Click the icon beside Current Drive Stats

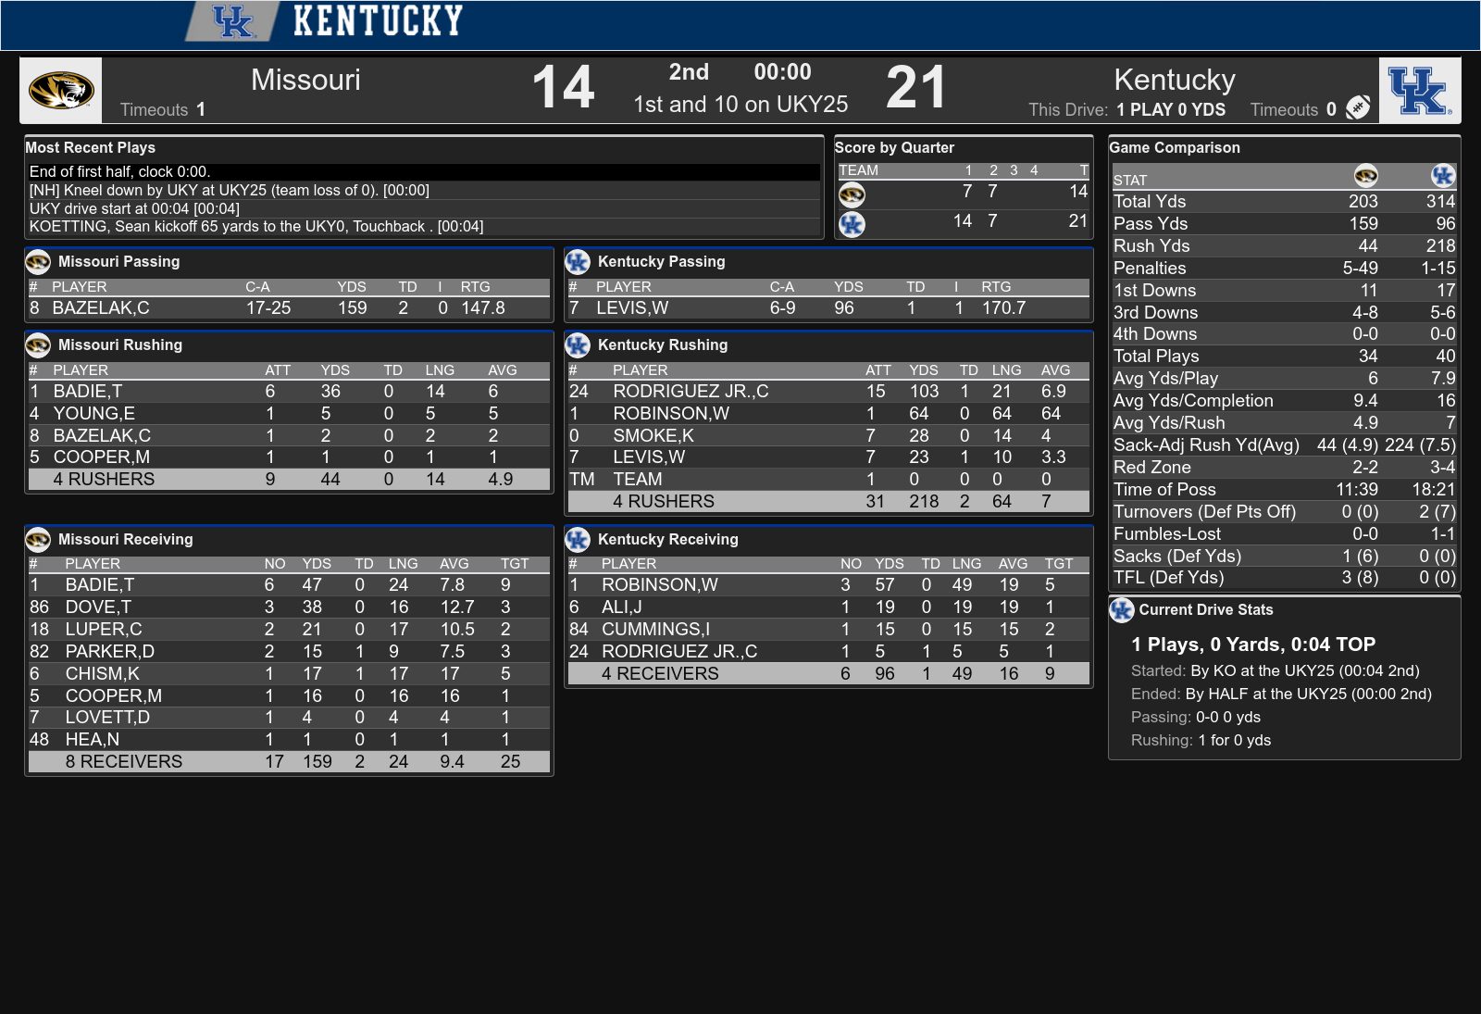tap(1122, 609)
